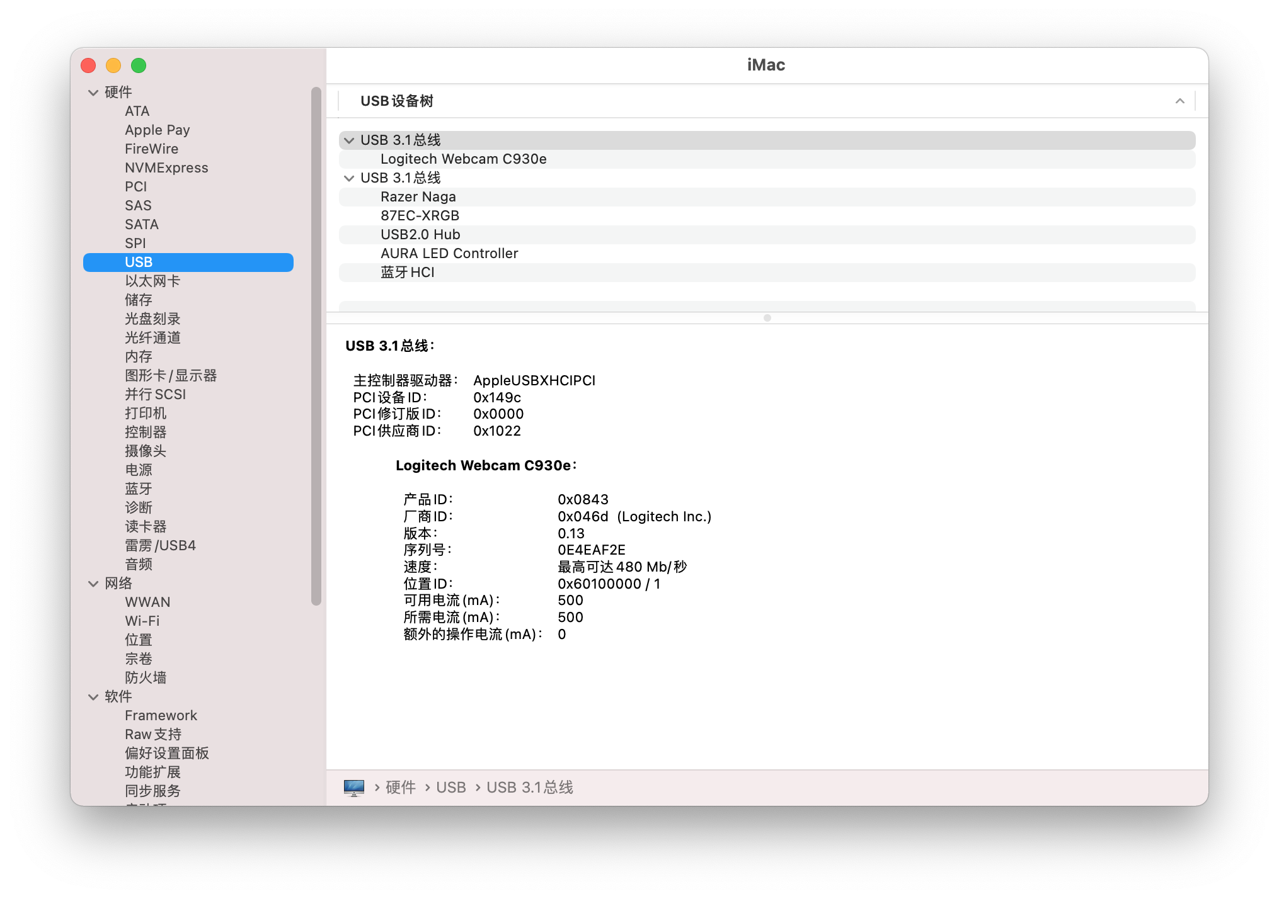Click the AppleUSBXHCIPCI driver value
Viewport: 1279px width, 899px height.
pyautogui.click(x=534, y=381)
